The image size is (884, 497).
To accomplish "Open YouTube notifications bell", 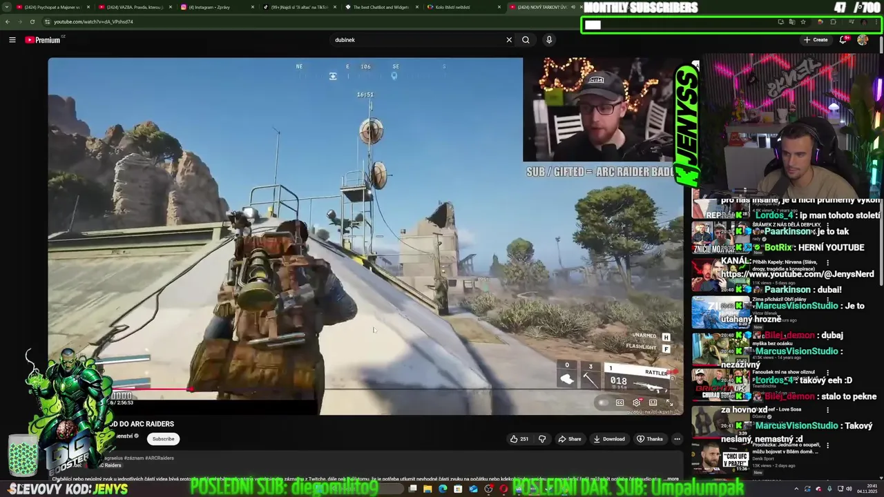I will [x=843, y=40].
